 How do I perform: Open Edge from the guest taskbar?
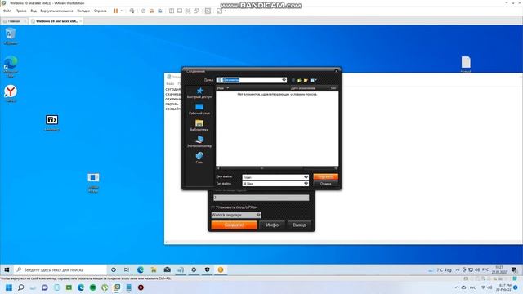(x=141, y=269)
